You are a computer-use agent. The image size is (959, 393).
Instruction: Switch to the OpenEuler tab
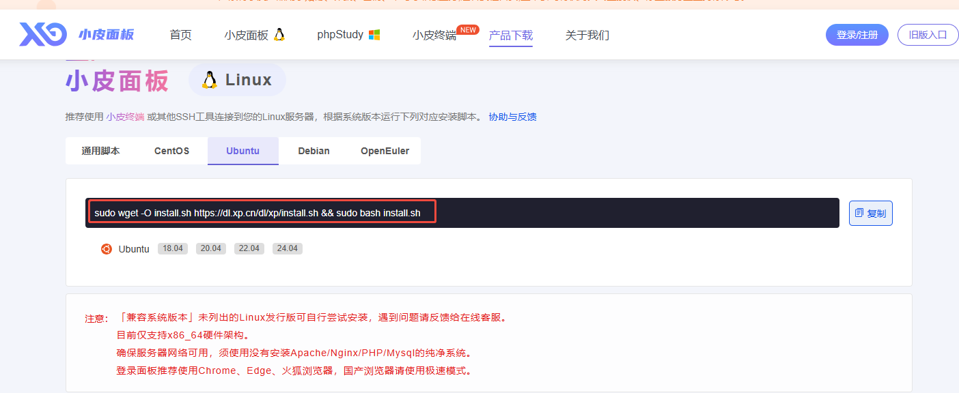385,151
